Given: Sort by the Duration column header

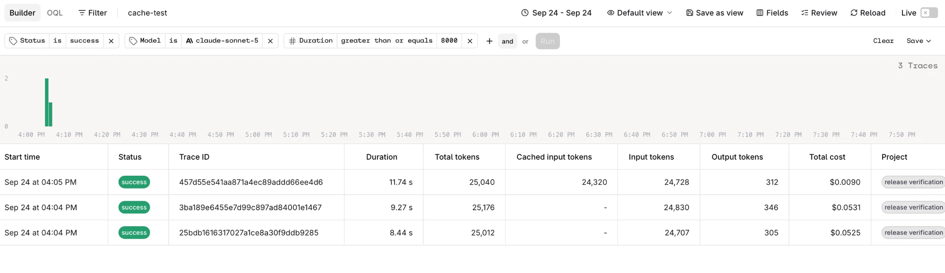Looking at the screenshot, I should tap(382, 157).
